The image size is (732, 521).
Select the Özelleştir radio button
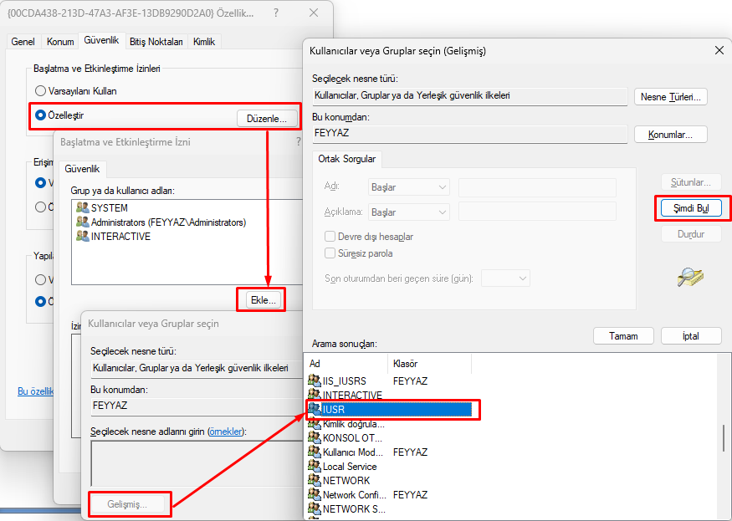pyautogui.click(x=39, y=115)
